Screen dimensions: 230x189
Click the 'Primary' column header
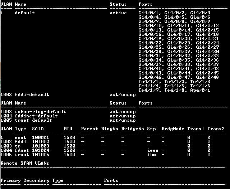(x=10, y=180)
